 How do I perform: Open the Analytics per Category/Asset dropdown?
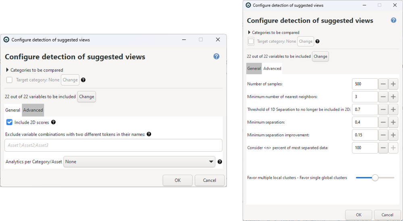[139, 162]
